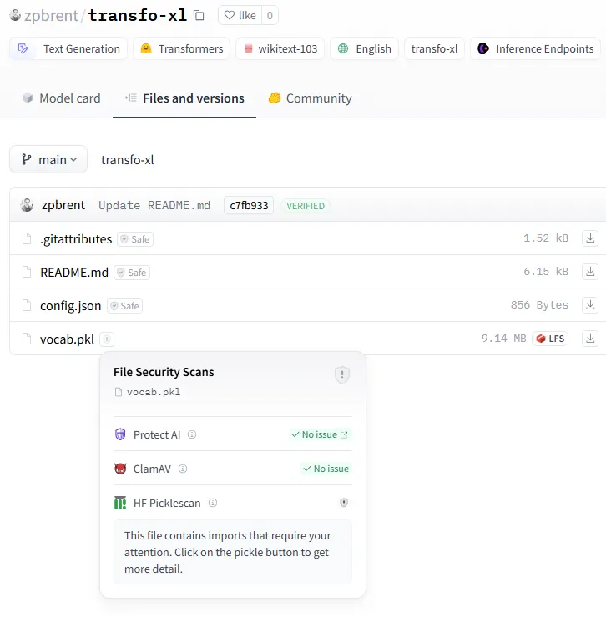Open the zpbrent avatar beside the repository title

(15, 15)
